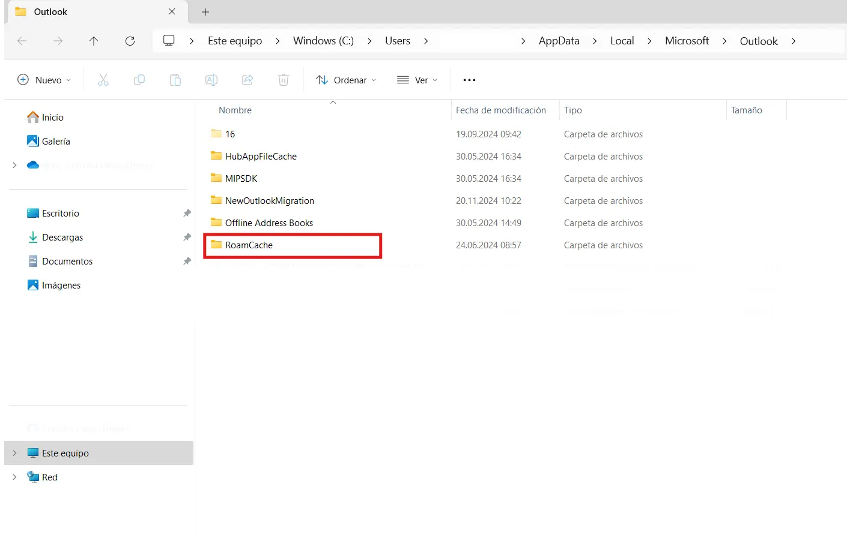This screenshot has height=538, width=847.
Task: Navigate to Windows (C:) in breadcrumb
Action: pyautogui.click(x=323, y=41)
